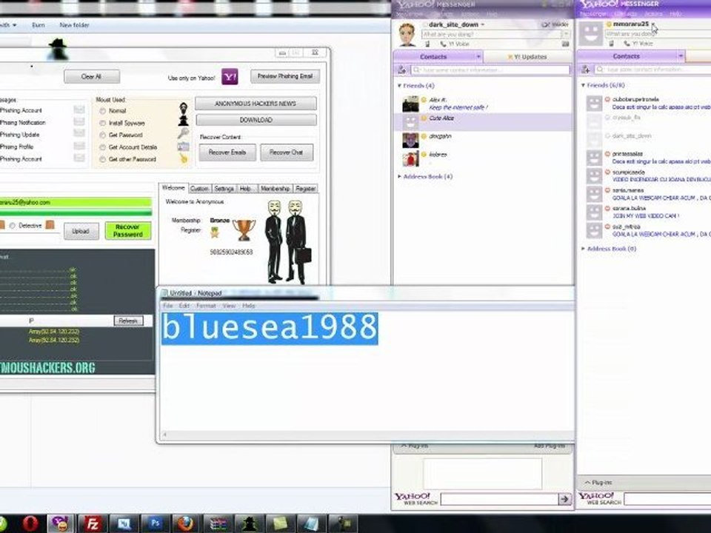Click Y! Voice phone icon in dark_site_down messenger
The image size is (711, 533).
(443, 44)
